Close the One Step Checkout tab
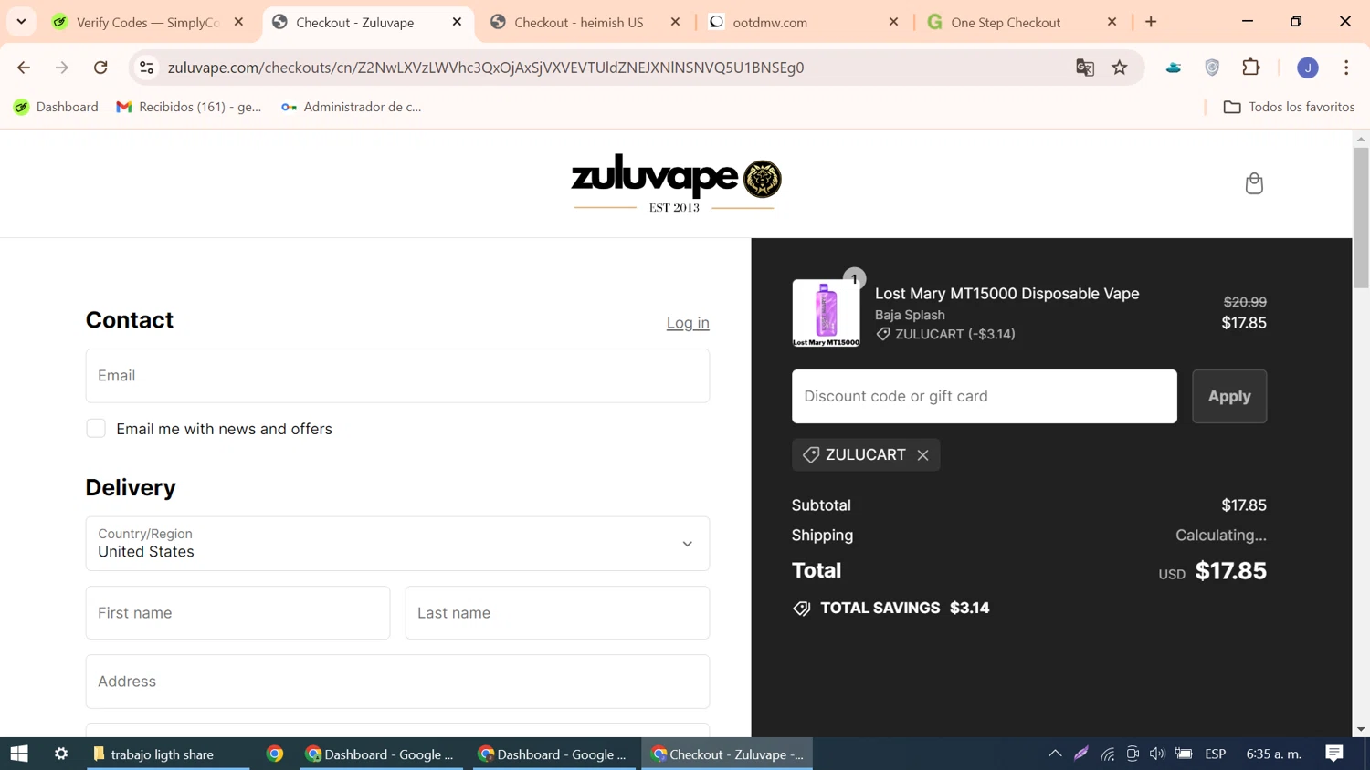 (x=1112, y=22)
